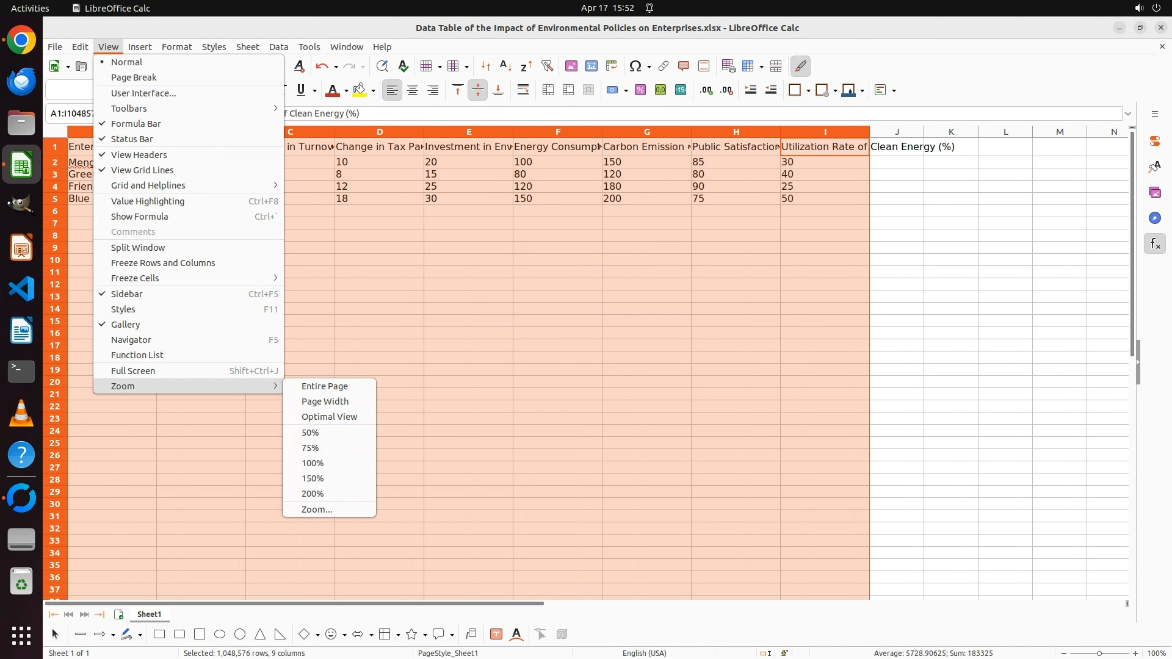The image size is (1172, 659).
Task: Click the Insert Special Character omega icon
Action: (635, 66)
